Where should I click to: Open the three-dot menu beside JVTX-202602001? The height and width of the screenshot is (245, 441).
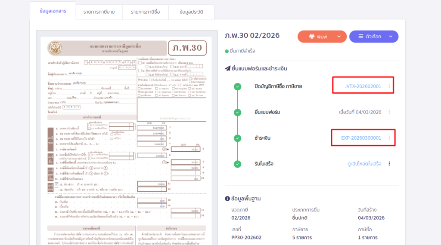(x=389, y=86)
